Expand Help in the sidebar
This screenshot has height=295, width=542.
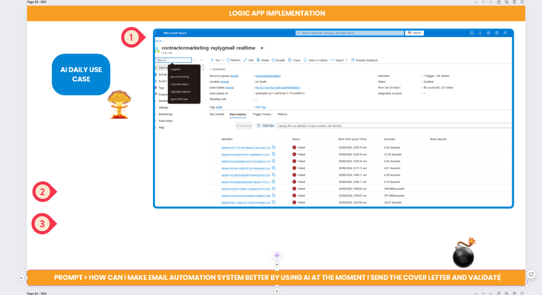(x=161, y=127)
